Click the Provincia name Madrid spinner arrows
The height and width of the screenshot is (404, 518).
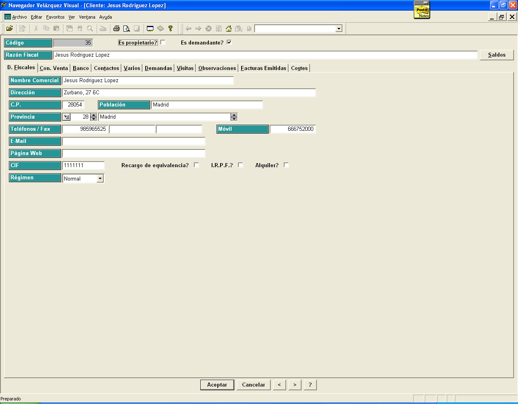point(234,117)
